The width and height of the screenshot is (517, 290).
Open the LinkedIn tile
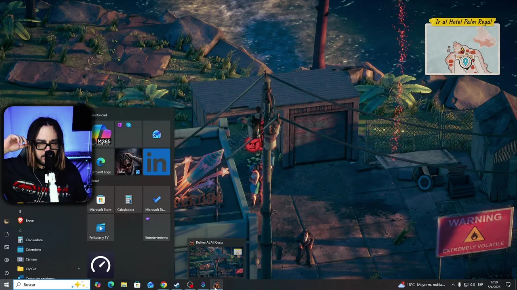point(157,162)
